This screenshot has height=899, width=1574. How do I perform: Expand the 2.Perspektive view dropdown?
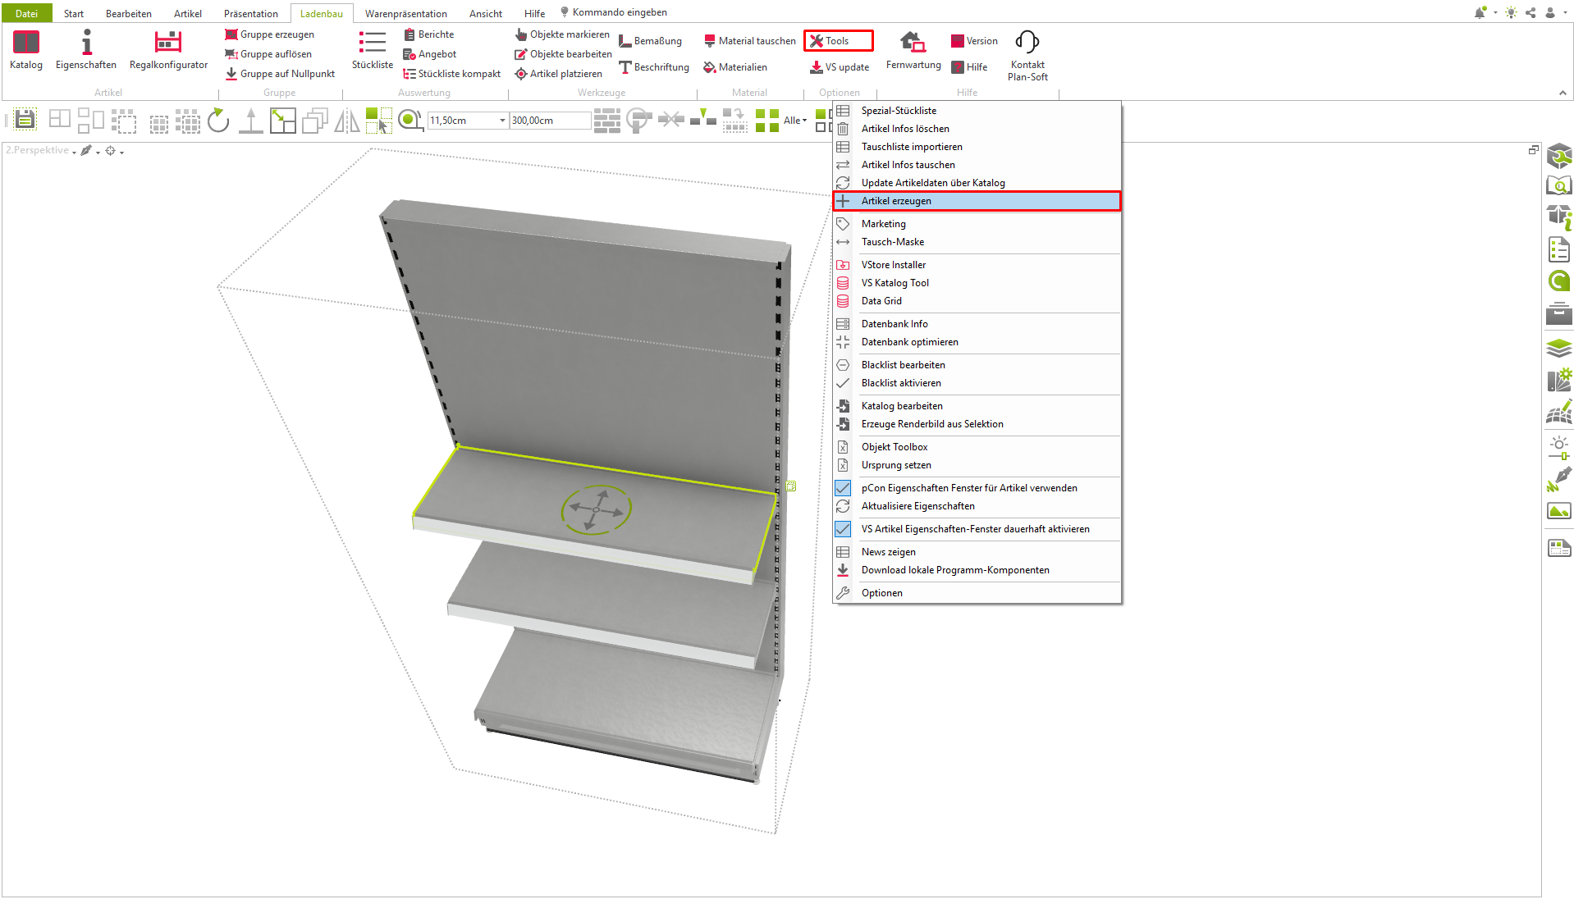click(x=74, y=152)
